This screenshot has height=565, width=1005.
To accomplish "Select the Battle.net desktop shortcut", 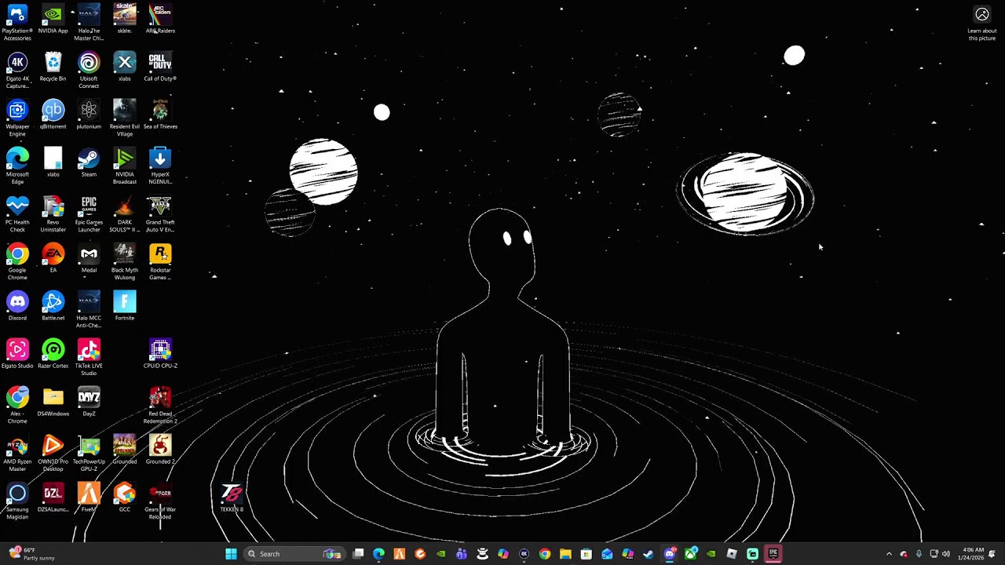I will click(x=53, y=307).
